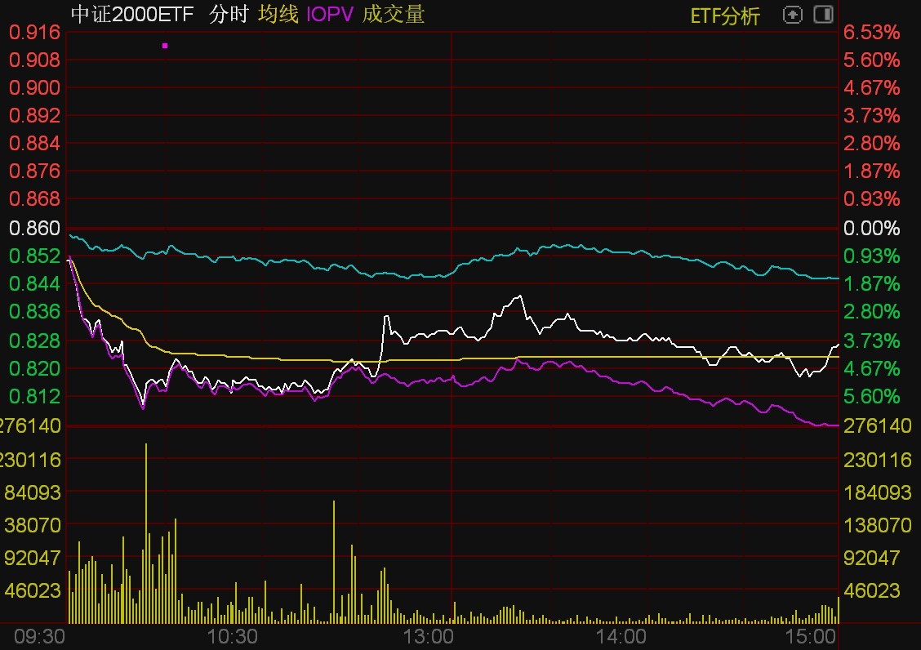Click the add-to-watchlist plus icon

point(792,14)
